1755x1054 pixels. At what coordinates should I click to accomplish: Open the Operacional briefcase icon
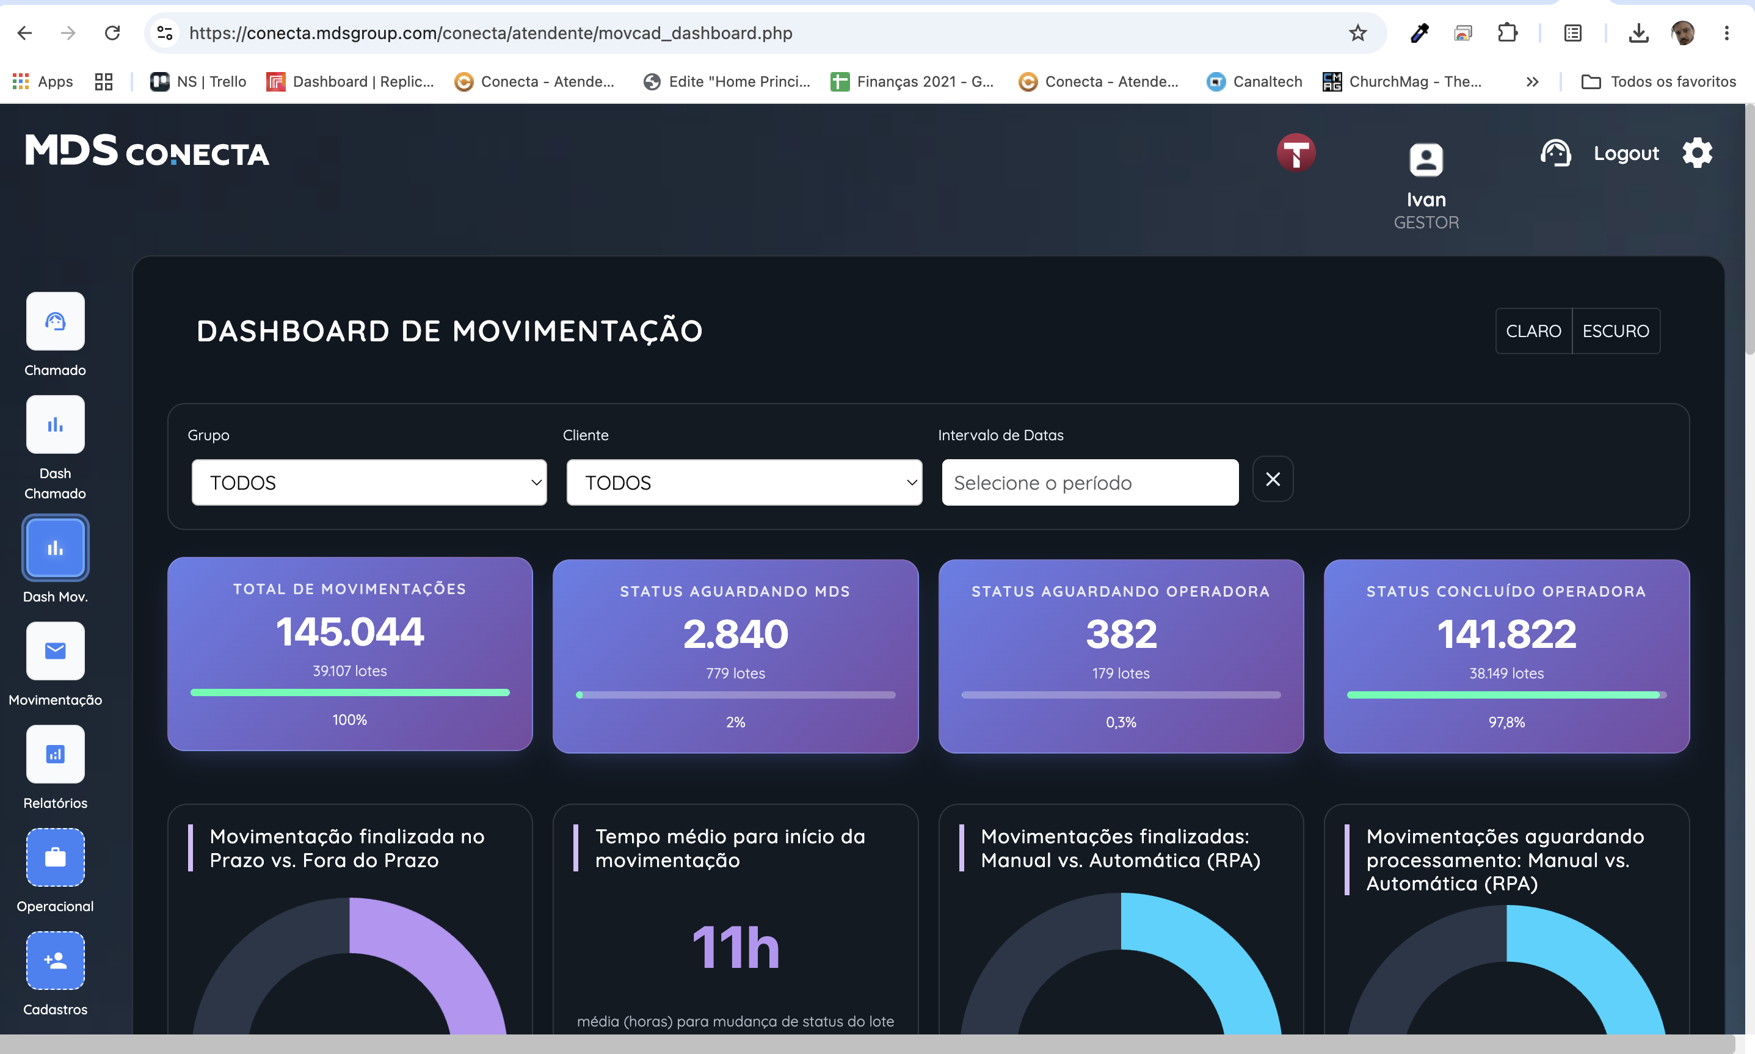56,857
